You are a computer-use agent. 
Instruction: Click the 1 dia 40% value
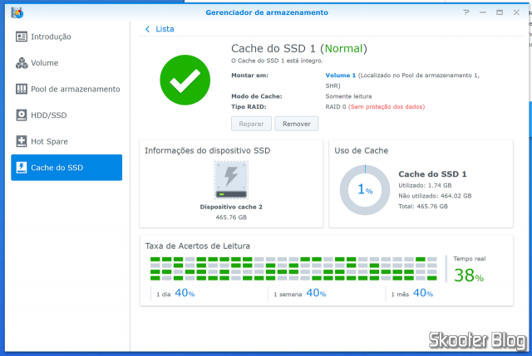point(185,293)
